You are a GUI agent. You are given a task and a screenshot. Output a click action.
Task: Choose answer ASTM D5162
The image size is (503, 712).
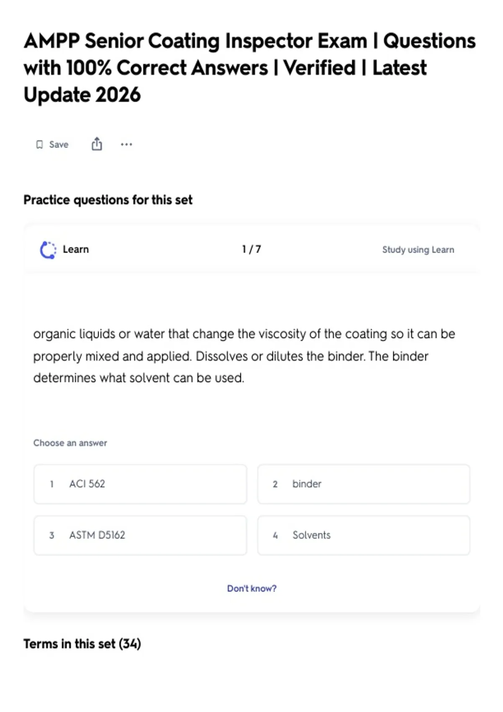pos(140,535)
